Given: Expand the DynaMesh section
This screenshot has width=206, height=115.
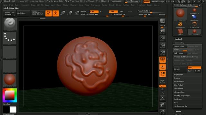Looking at the screenshot, I should [179, 89].
